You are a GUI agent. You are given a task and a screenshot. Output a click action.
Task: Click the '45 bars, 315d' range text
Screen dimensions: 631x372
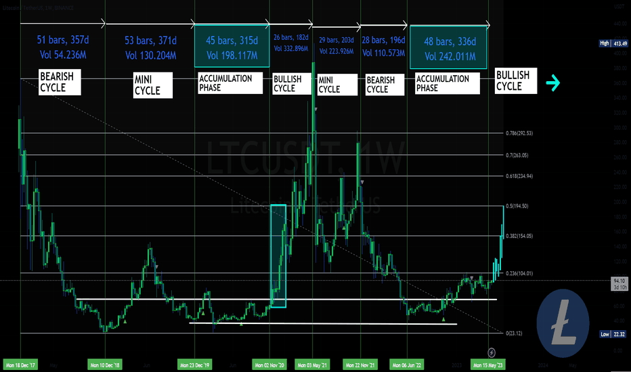pos(232,41)
